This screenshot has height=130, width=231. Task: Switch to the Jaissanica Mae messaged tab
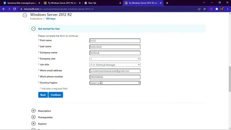[21, 3]
